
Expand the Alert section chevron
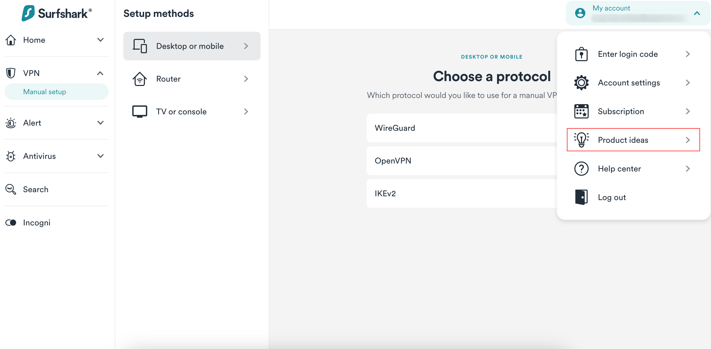click(101, 123)
